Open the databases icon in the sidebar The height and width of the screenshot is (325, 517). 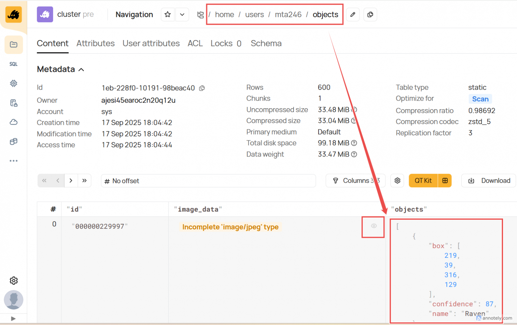[x=14, y=142]
